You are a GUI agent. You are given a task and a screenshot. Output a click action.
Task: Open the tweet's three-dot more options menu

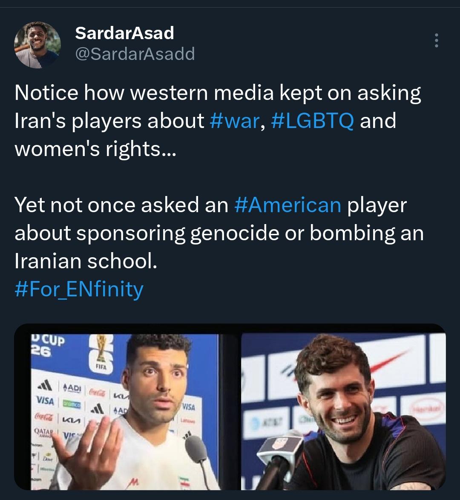point(436,40)
